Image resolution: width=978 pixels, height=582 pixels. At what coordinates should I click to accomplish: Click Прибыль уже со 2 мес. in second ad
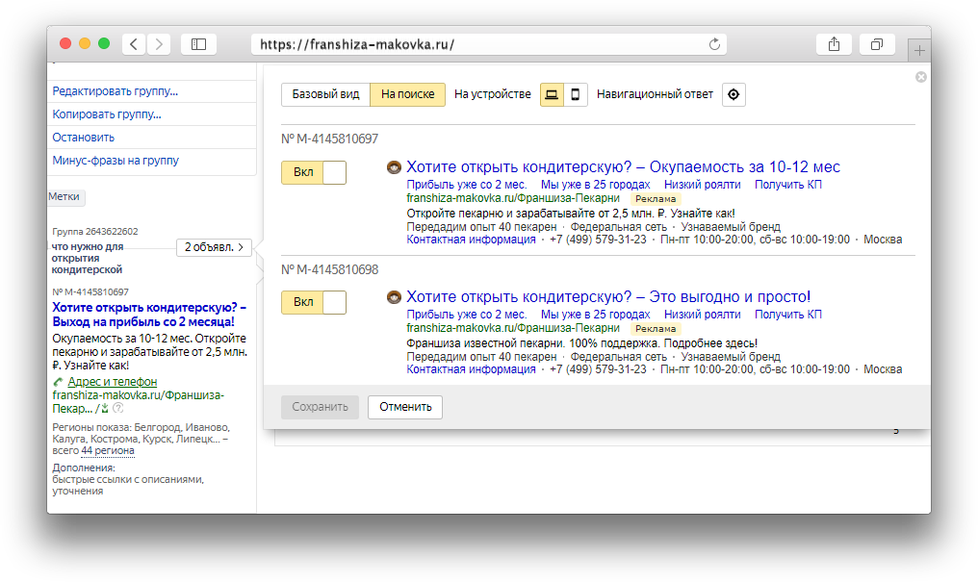[x=467, y=314]
